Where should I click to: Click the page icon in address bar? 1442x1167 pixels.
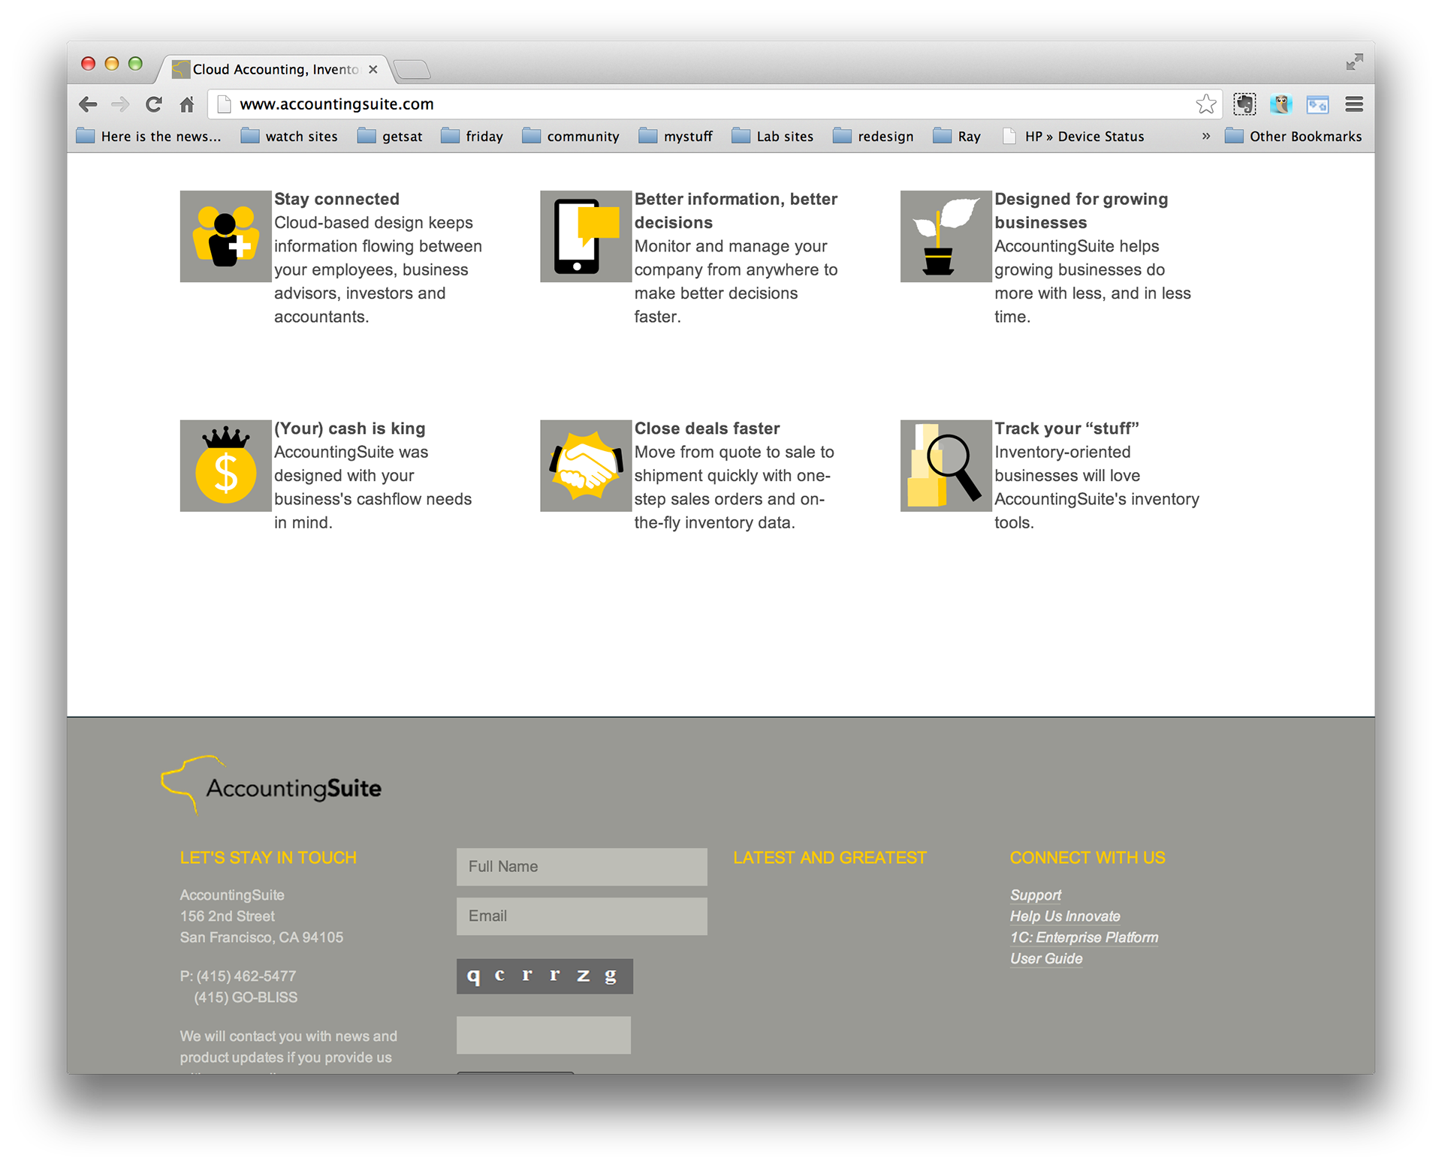[224, 104]
